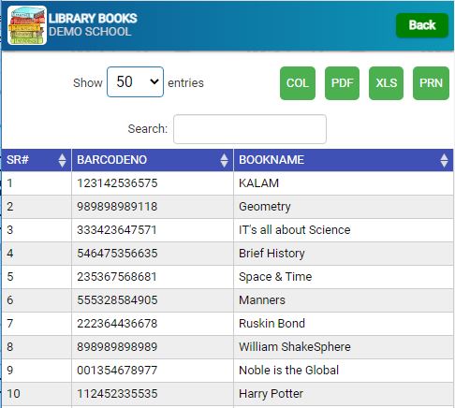Sort by BARCODENO column arrows icon
455x408 pixels.
(224, 160)
